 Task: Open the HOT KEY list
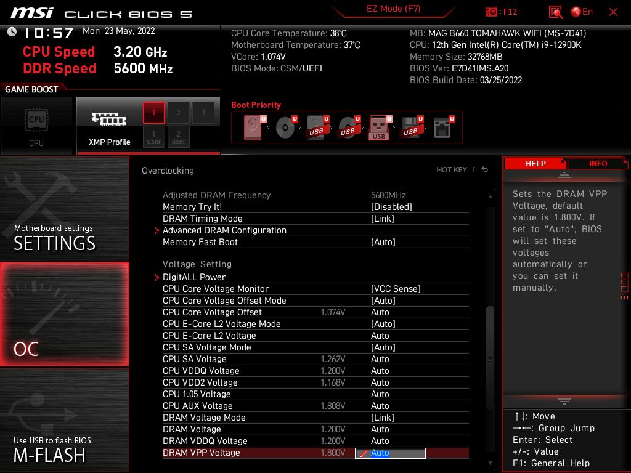(x=452, y=170)
